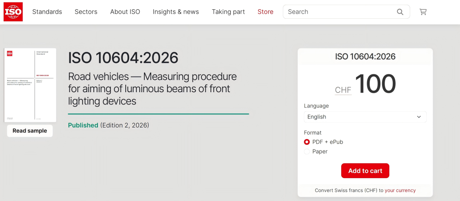The height and width of the screenshot is (201, 460).
Task: Select the PDF + ePub format
Action: [307, 142]
